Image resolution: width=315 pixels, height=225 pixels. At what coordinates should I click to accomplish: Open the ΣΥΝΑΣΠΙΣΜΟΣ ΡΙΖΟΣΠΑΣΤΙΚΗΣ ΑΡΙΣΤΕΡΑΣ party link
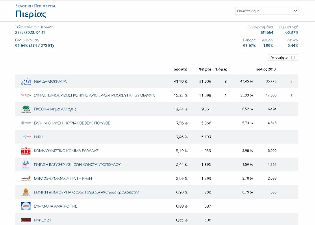tap(94, 95)
